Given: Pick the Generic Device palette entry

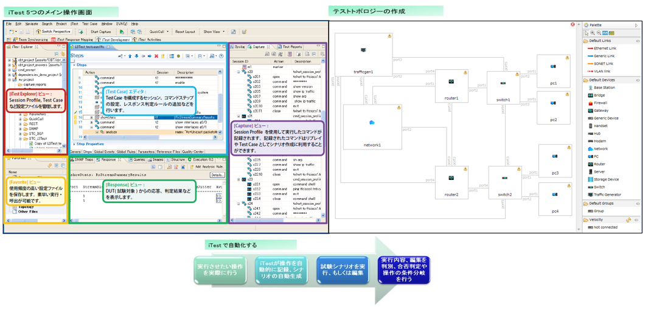Looking at the screenshot, I should point(603,118).
